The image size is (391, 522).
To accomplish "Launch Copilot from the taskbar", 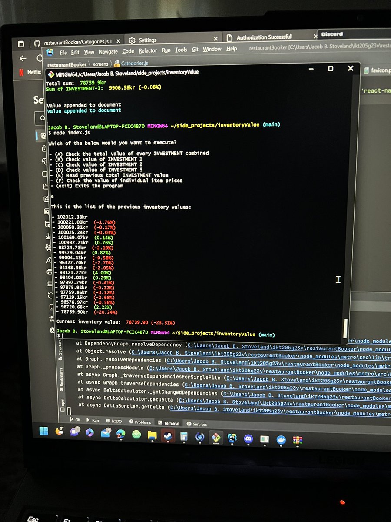I will [90, 433].
